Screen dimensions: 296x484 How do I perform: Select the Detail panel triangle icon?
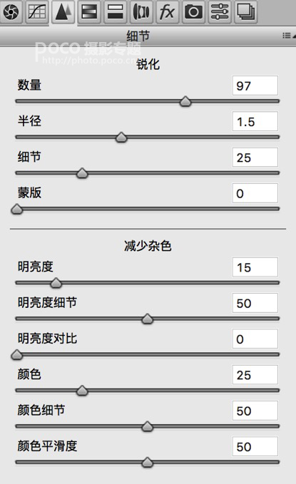click(x=63, y=12)
